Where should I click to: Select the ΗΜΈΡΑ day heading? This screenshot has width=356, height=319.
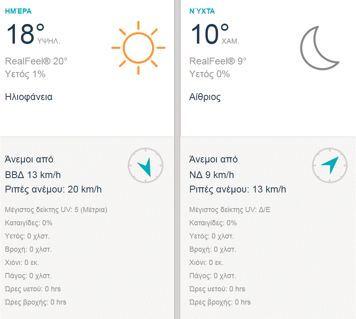[18, 11]
